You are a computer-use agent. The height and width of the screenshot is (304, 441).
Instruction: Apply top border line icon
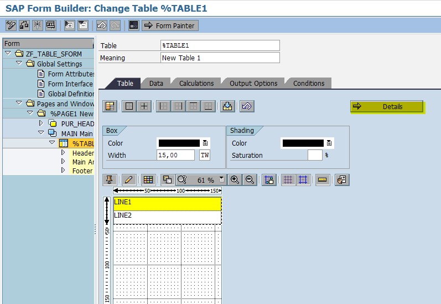point(193,106)
